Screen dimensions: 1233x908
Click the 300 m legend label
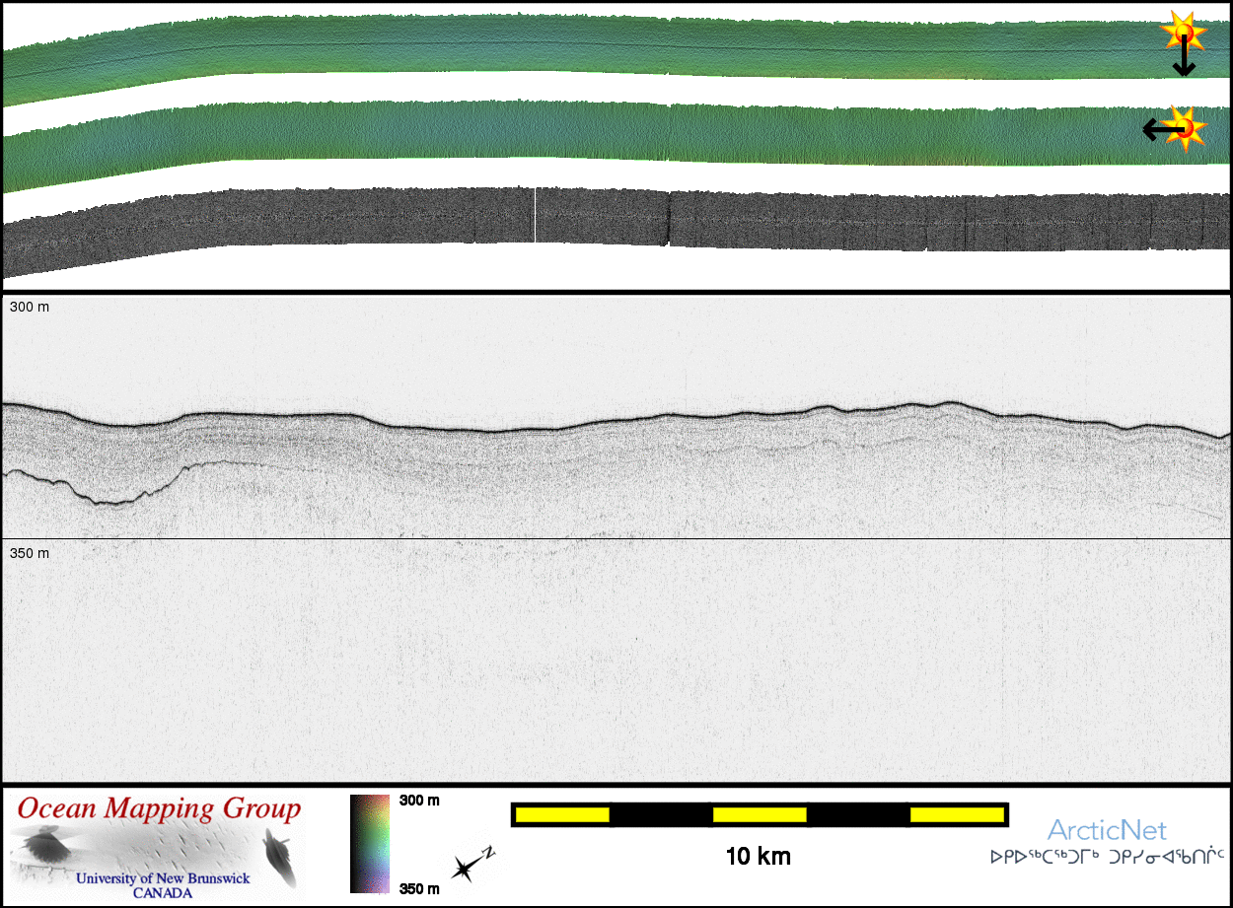tap(419, 801)
